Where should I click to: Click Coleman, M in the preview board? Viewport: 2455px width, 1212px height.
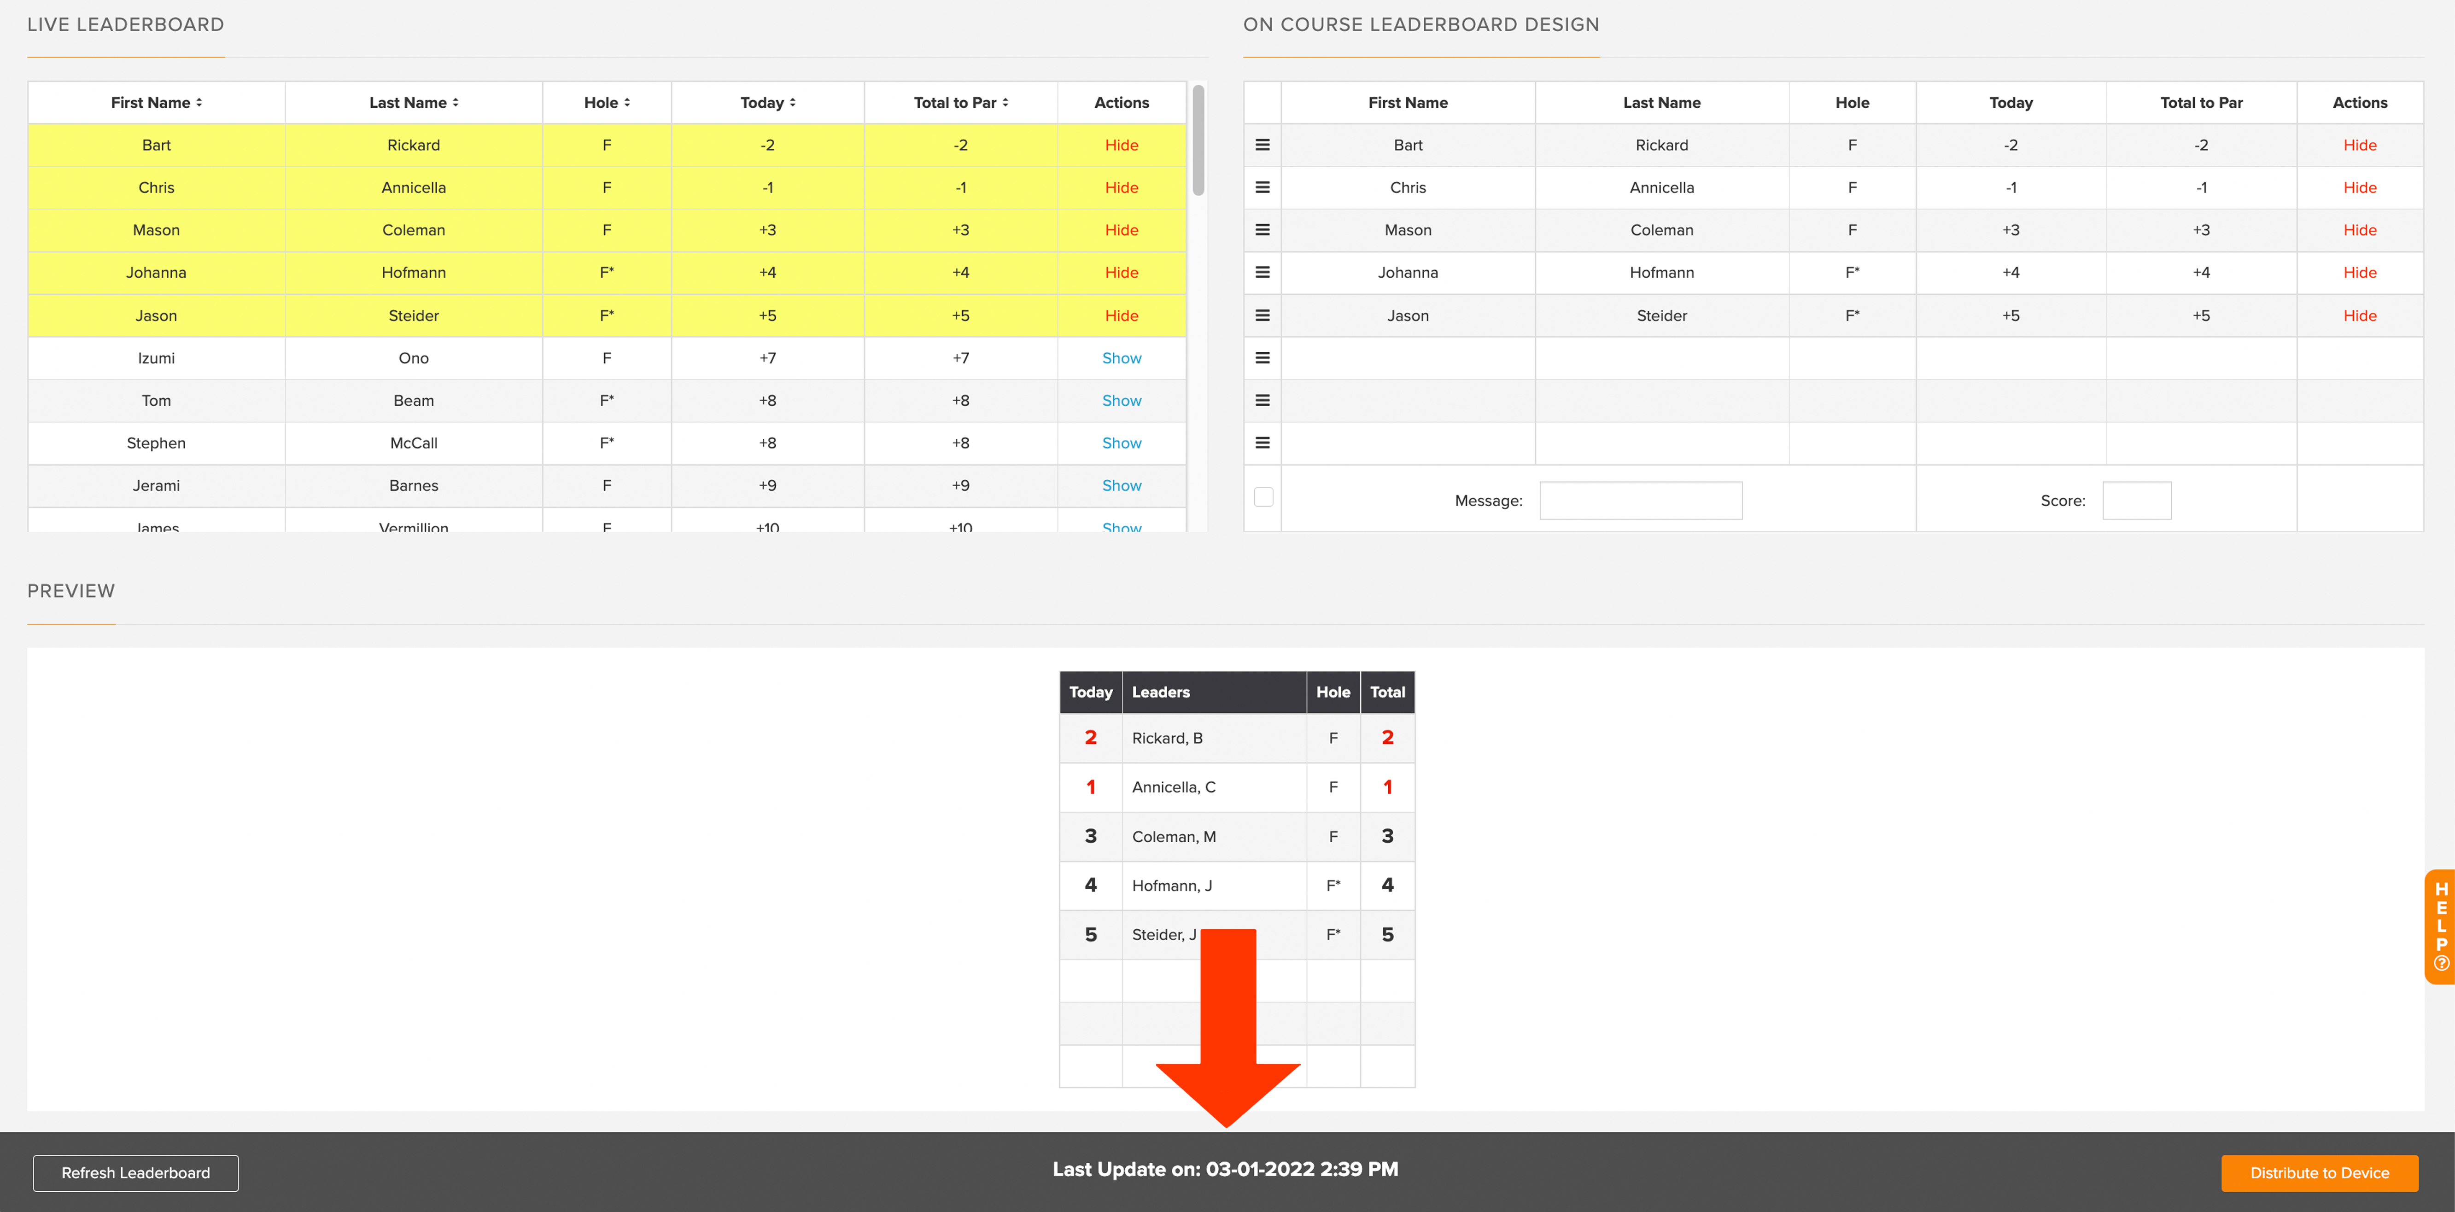[x=1174, y=837]
